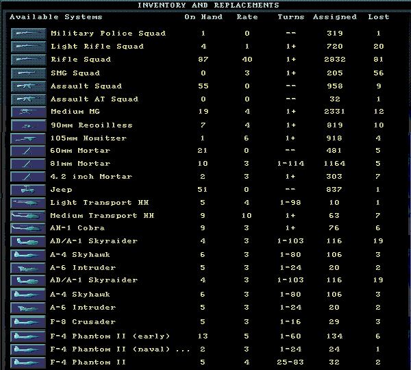Click Rifle Squad rate value 40

[x=247, y=60]
